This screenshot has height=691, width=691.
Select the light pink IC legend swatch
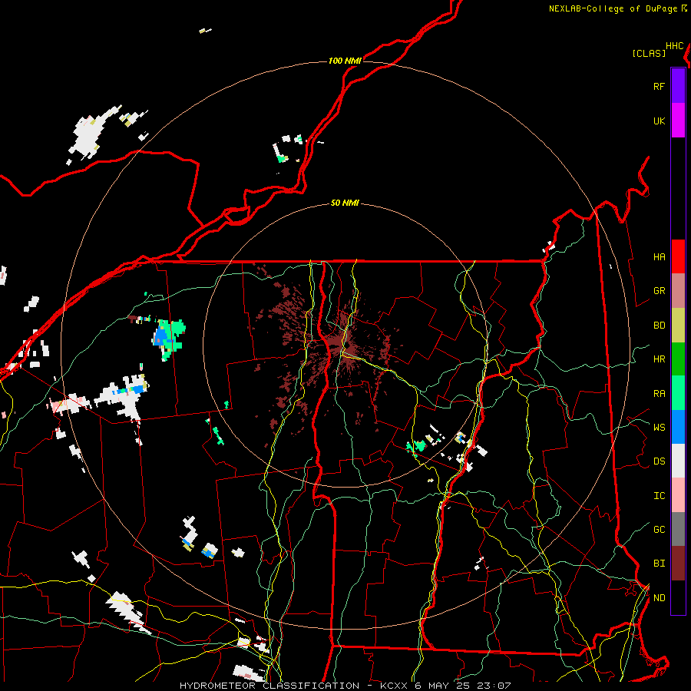click(x=678, y=495)
